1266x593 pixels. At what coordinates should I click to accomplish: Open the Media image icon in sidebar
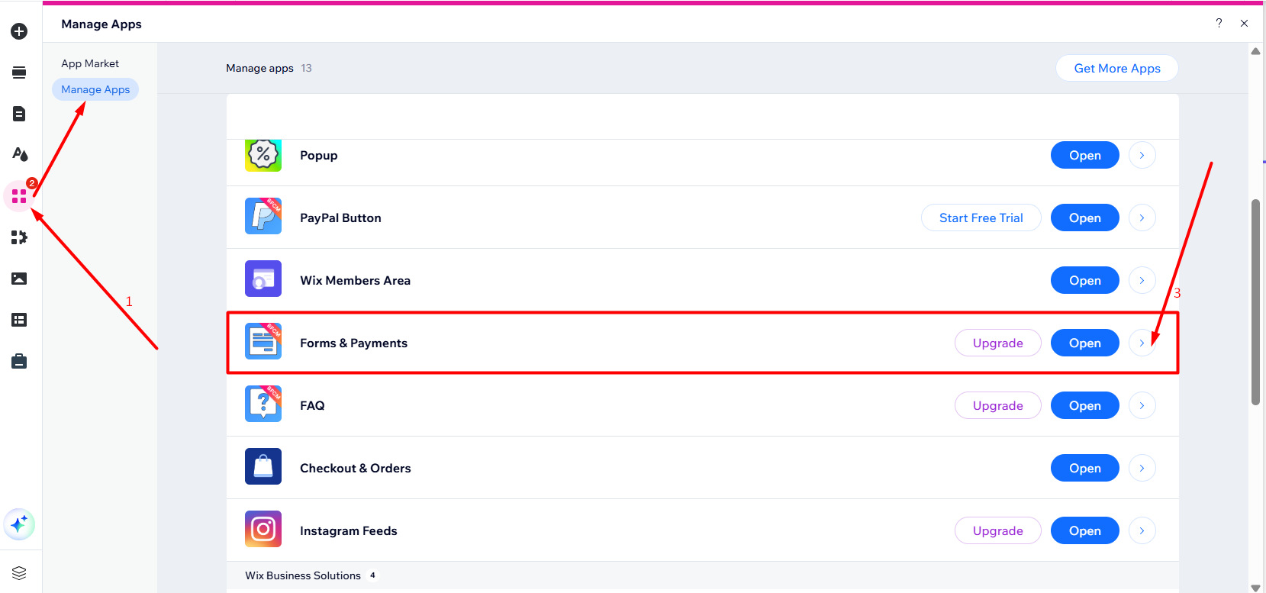(x=19, y=279)
